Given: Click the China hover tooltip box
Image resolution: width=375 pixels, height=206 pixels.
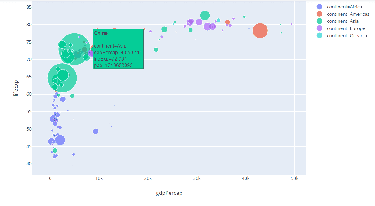Looking at the screenshot, I should (118, 49).
